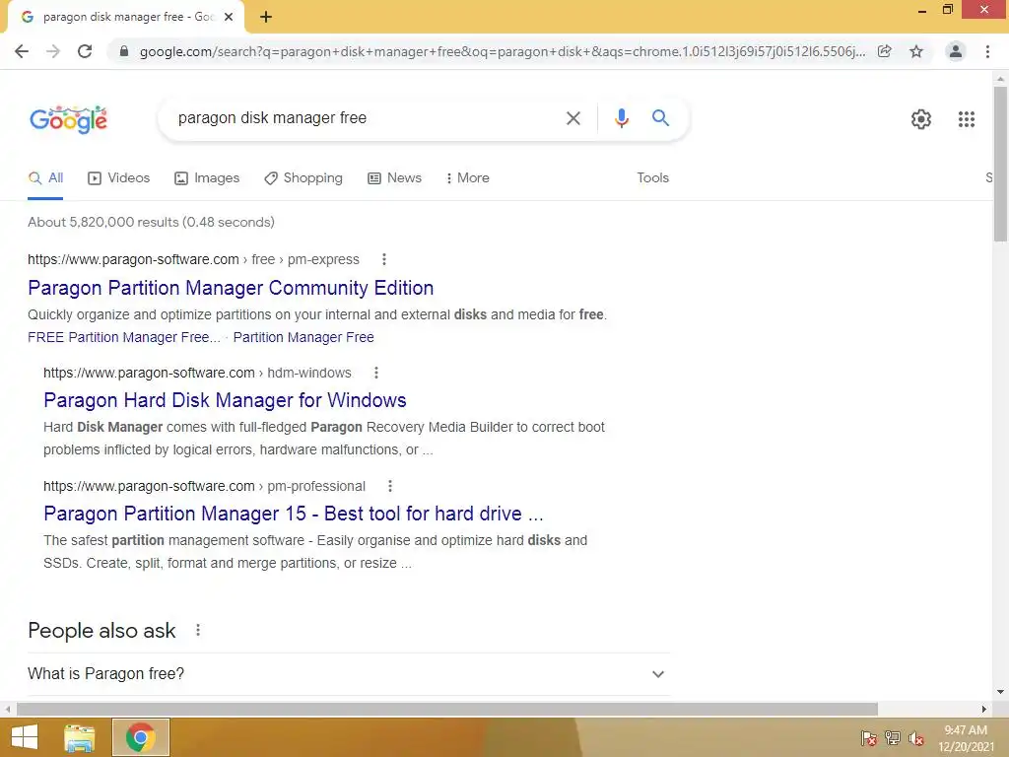Open options dots for pm-express result
Screen dimensions: 1009x757
point(384,259)
